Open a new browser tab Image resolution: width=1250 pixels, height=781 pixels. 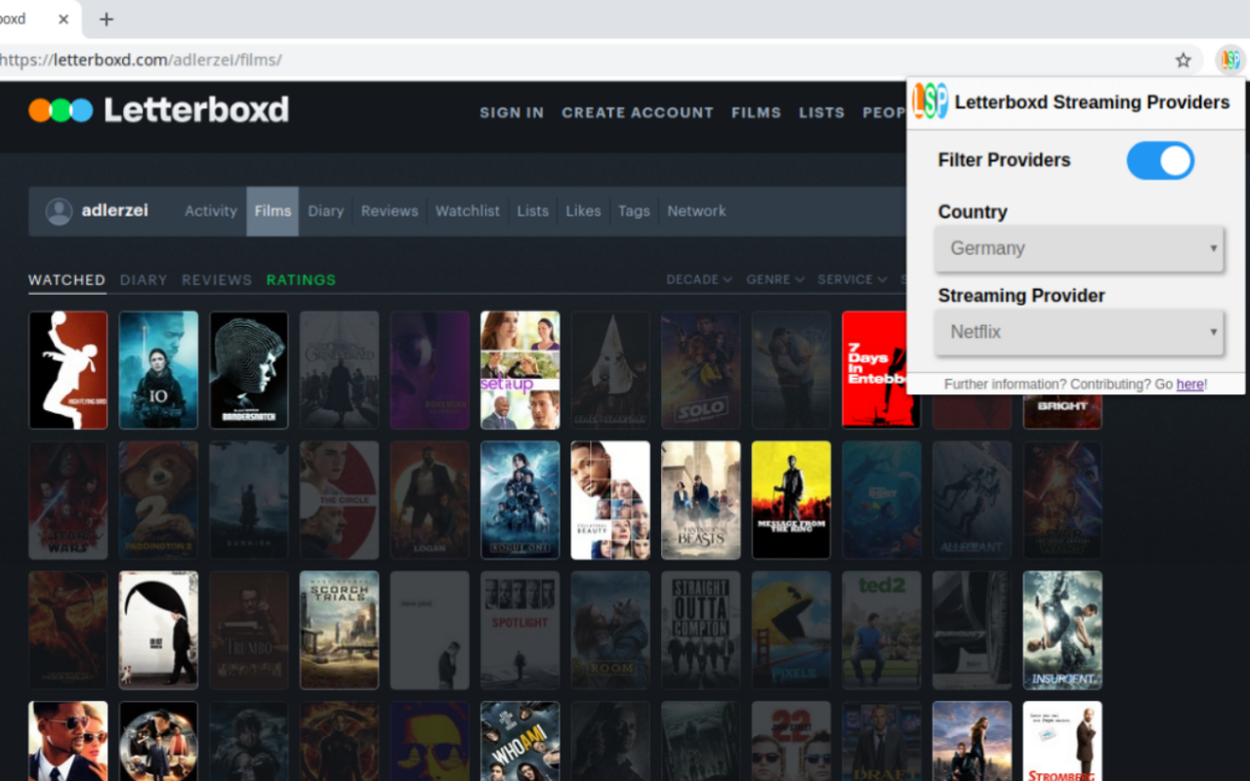[x=106, y=20]
